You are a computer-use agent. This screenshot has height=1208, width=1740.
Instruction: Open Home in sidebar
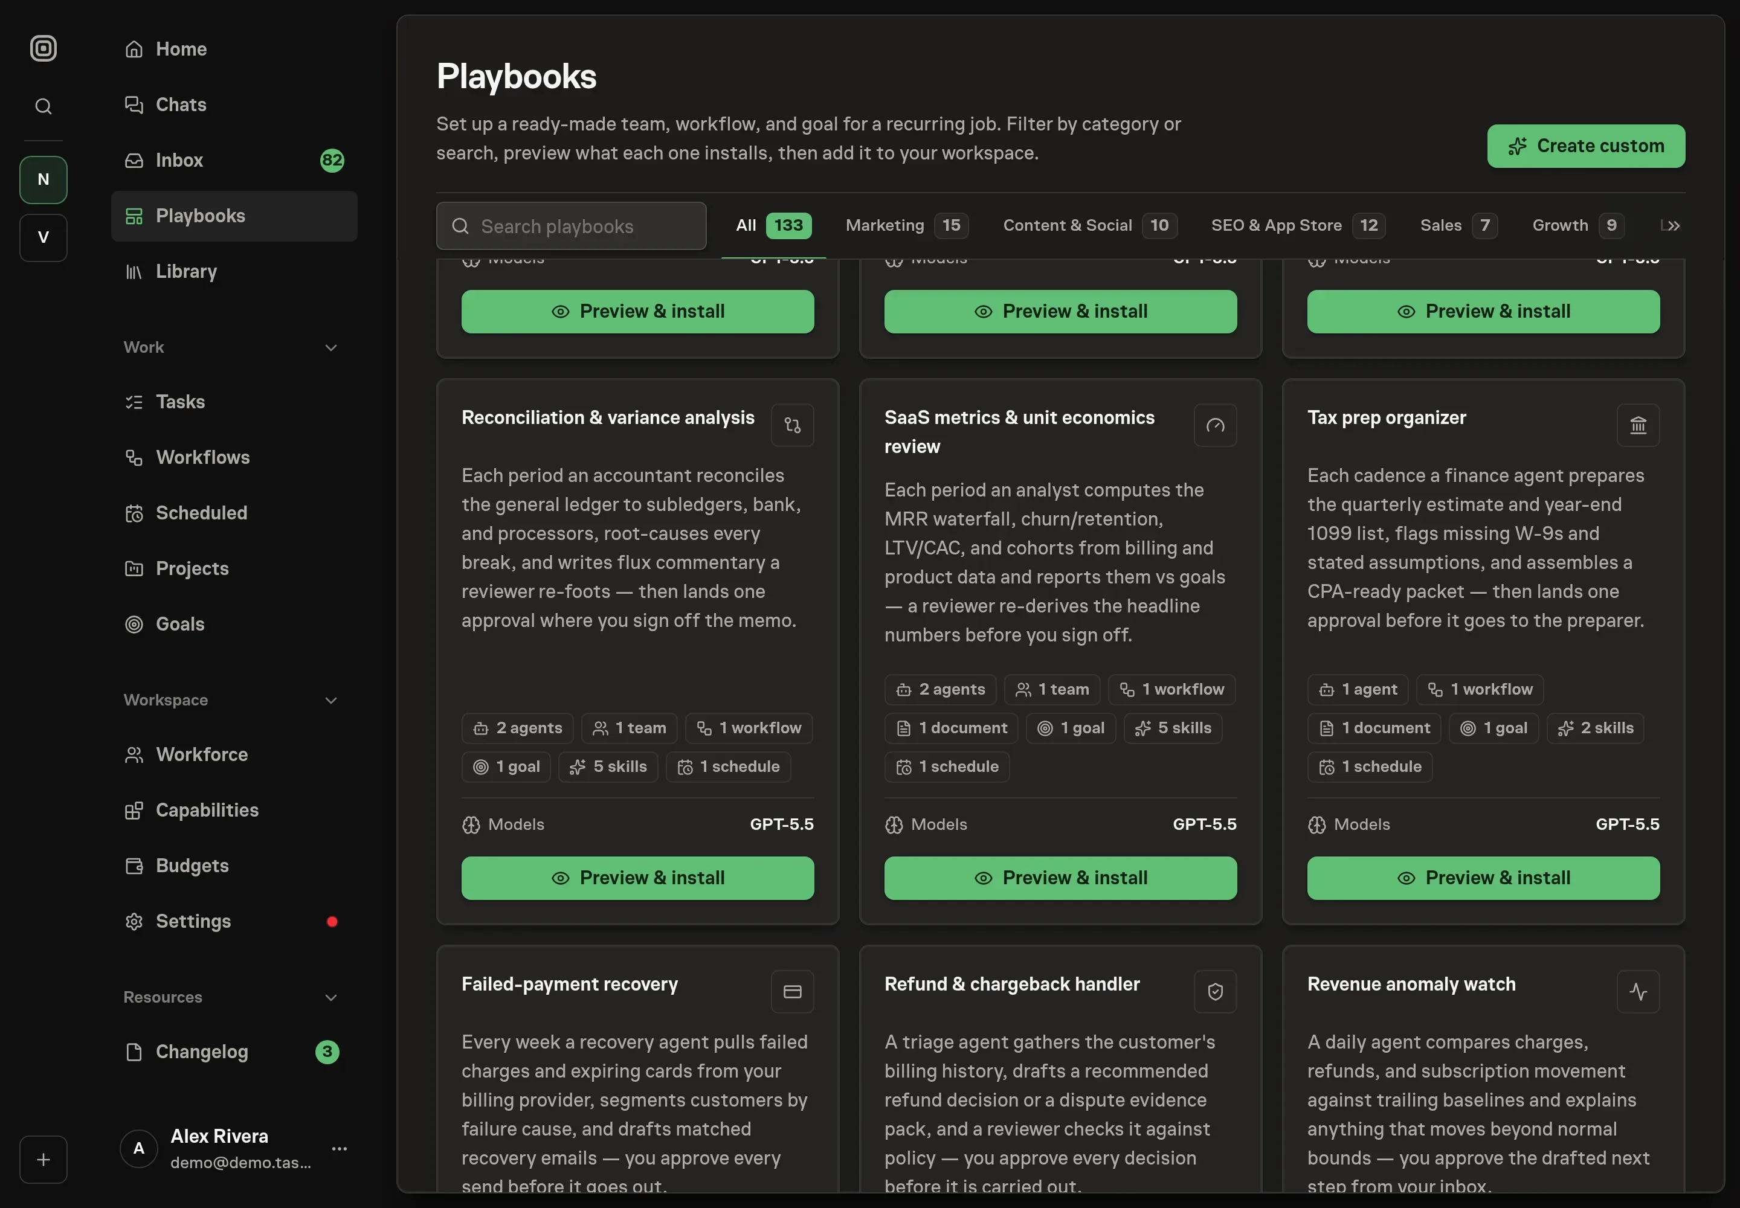click(234, 49)
